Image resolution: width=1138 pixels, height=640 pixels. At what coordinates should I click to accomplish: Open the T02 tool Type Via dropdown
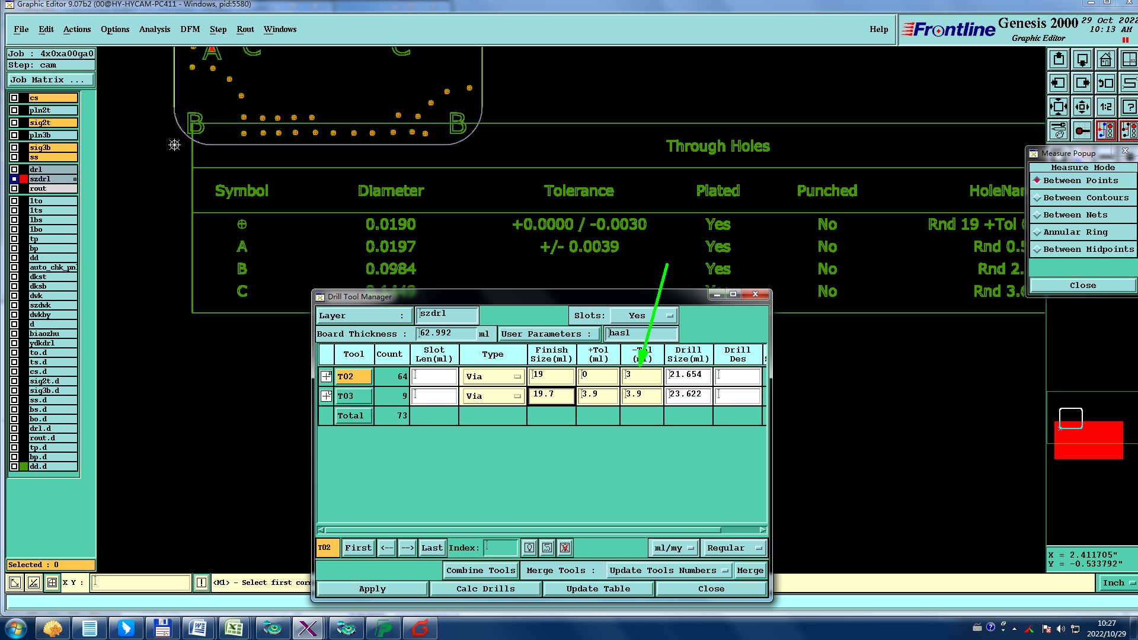pyautogui.click(x=493, y=377)
